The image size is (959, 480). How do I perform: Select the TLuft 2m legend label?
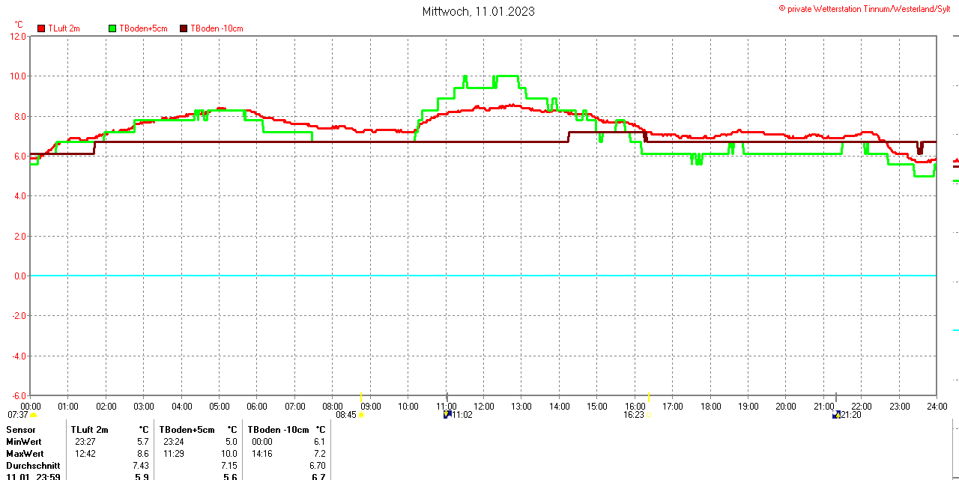point(64,28)
